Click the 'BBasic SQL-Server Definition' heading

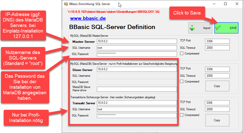click(112, 27)
